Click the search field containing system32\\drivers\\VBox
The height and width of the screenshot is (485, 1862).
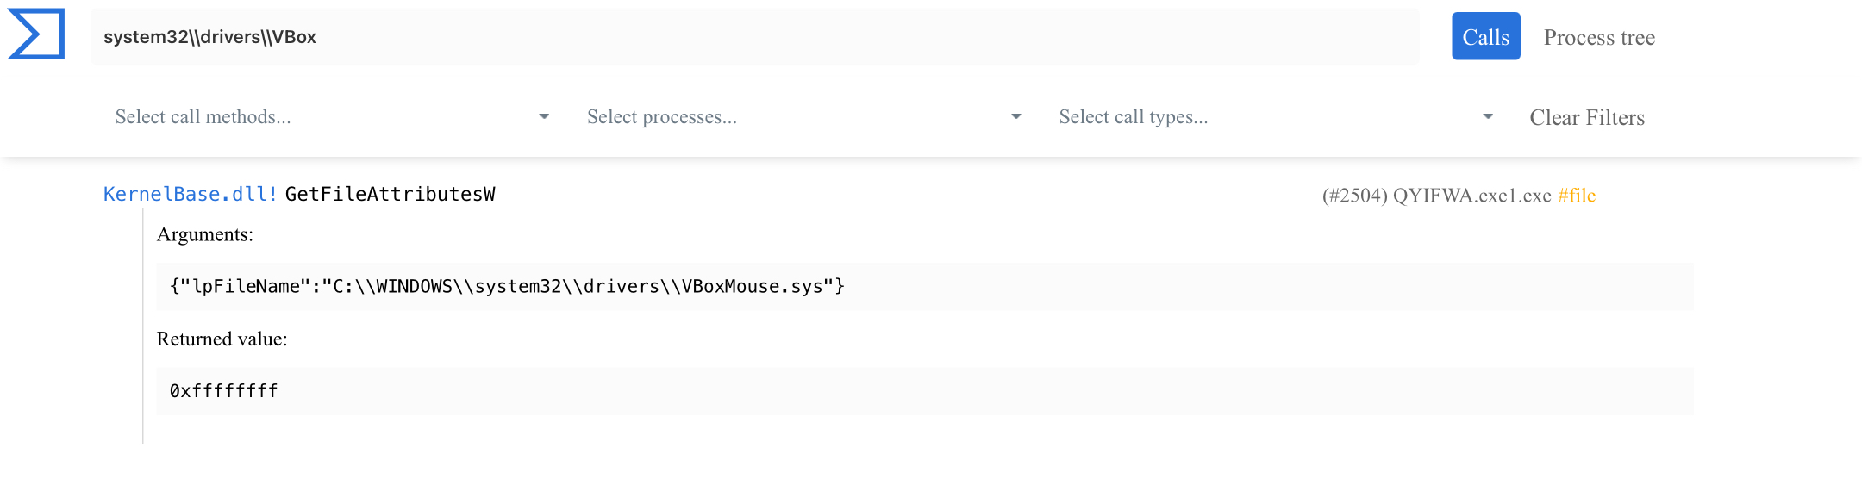tap(753, 37)
